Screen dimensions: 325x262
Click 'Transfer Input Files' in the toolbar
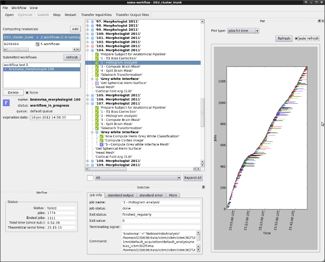tap(96, 15)
